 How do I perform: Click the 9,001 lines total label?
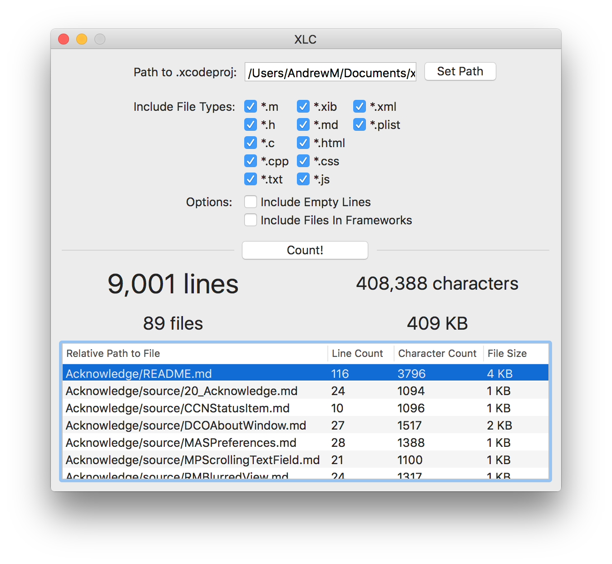(x=173, y=284)
